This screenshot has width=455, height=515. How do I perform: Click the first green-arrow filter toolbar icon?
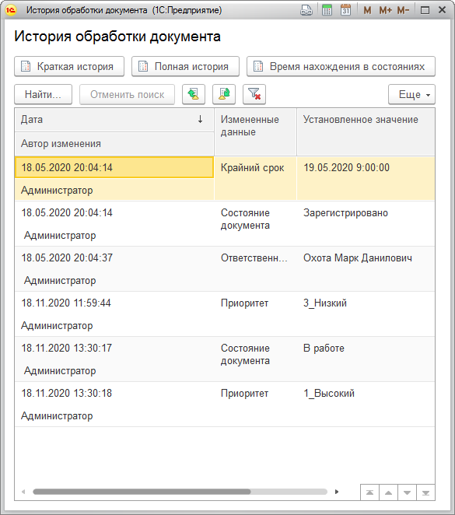pyautogui.click(x=194, y=94)
